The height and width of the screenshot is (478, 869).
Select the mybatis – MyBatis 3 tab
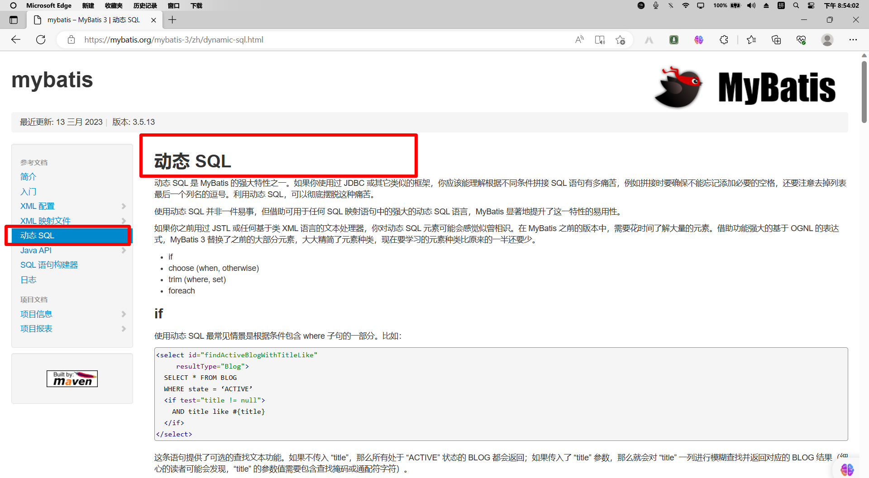point(94,20)
